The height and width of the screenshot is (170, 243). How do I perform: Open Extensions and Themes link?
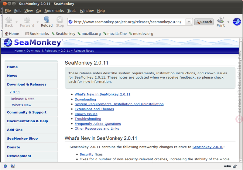pos(94,109)
